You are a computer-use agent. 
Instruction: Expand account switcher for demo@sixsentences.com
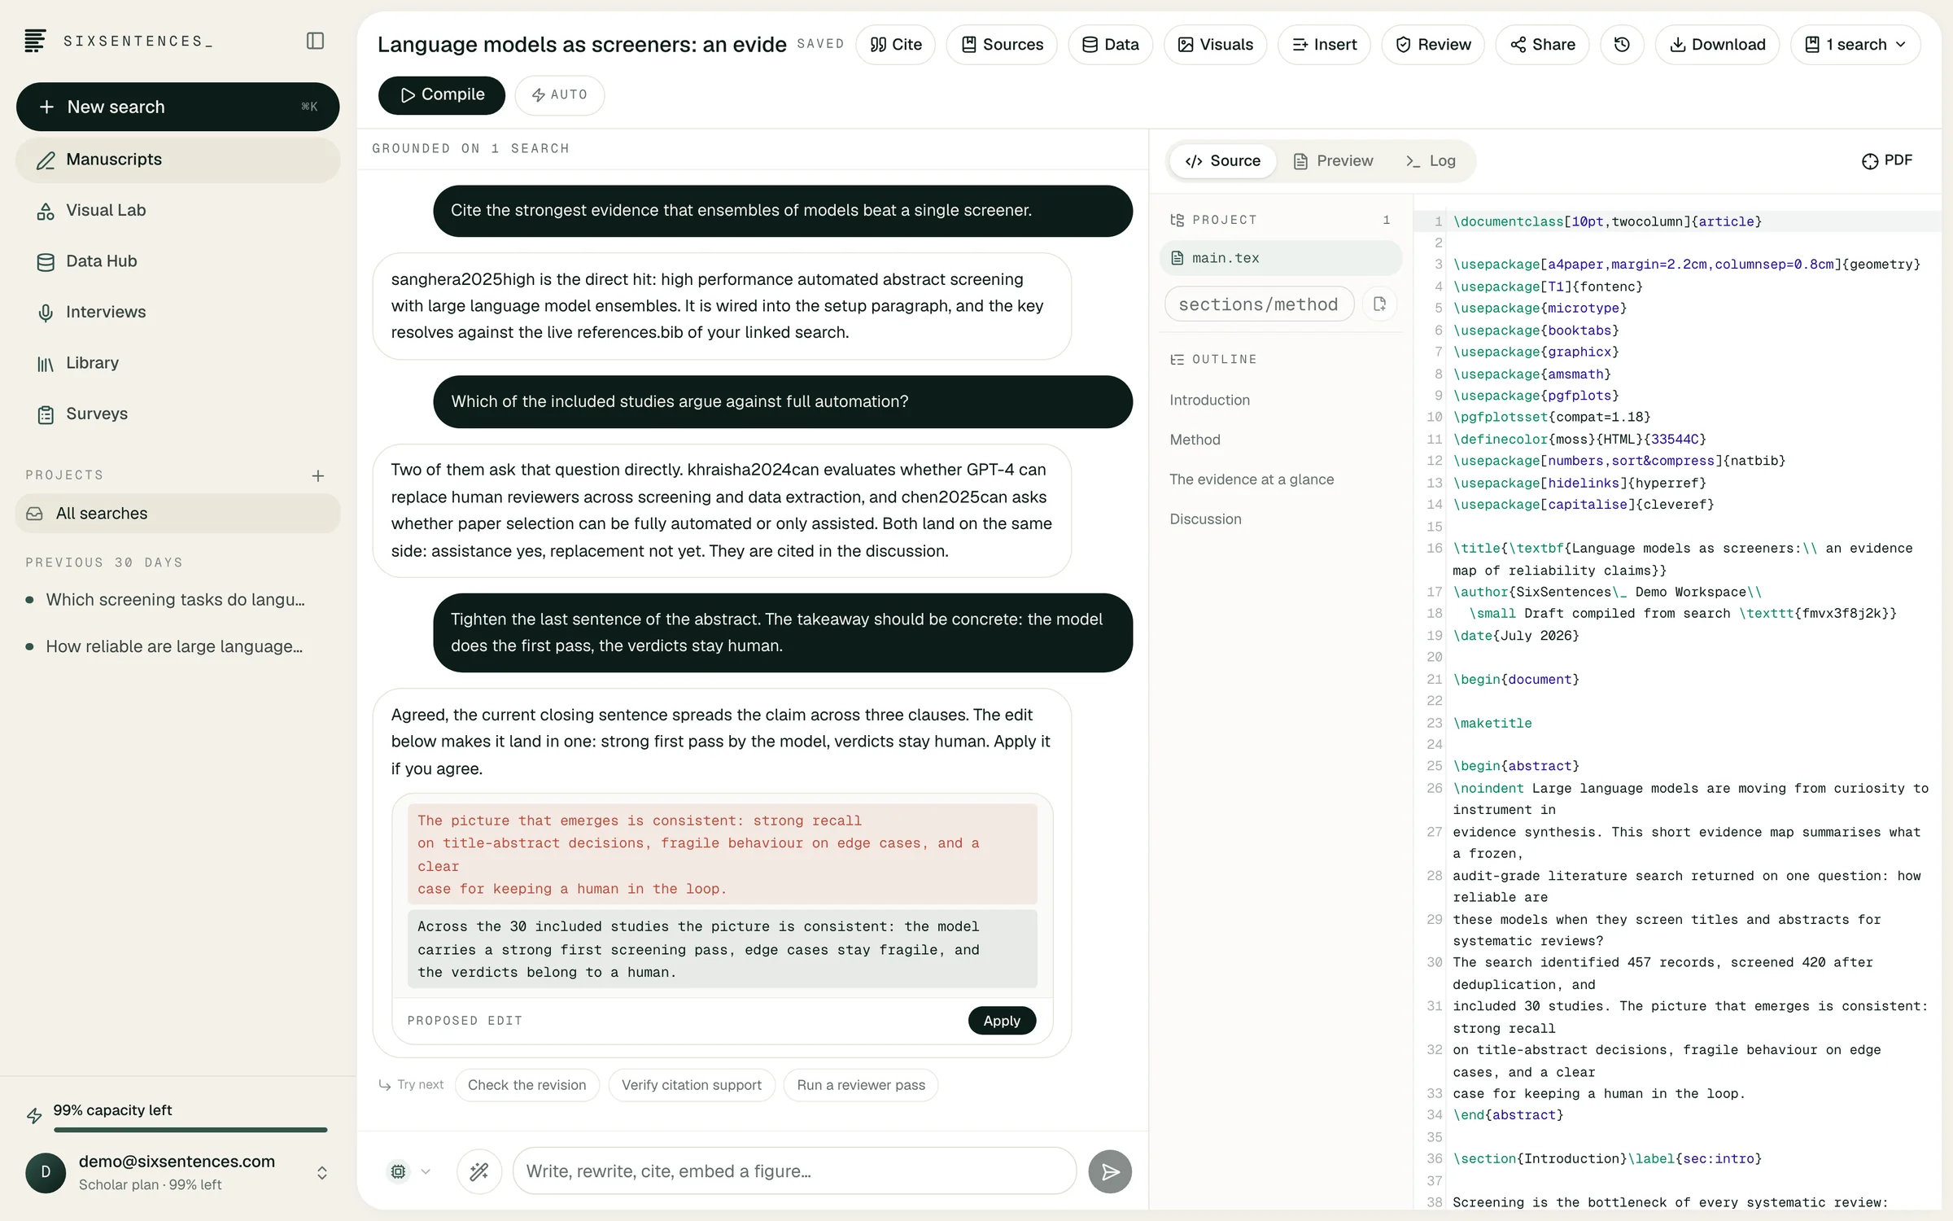321,1173
